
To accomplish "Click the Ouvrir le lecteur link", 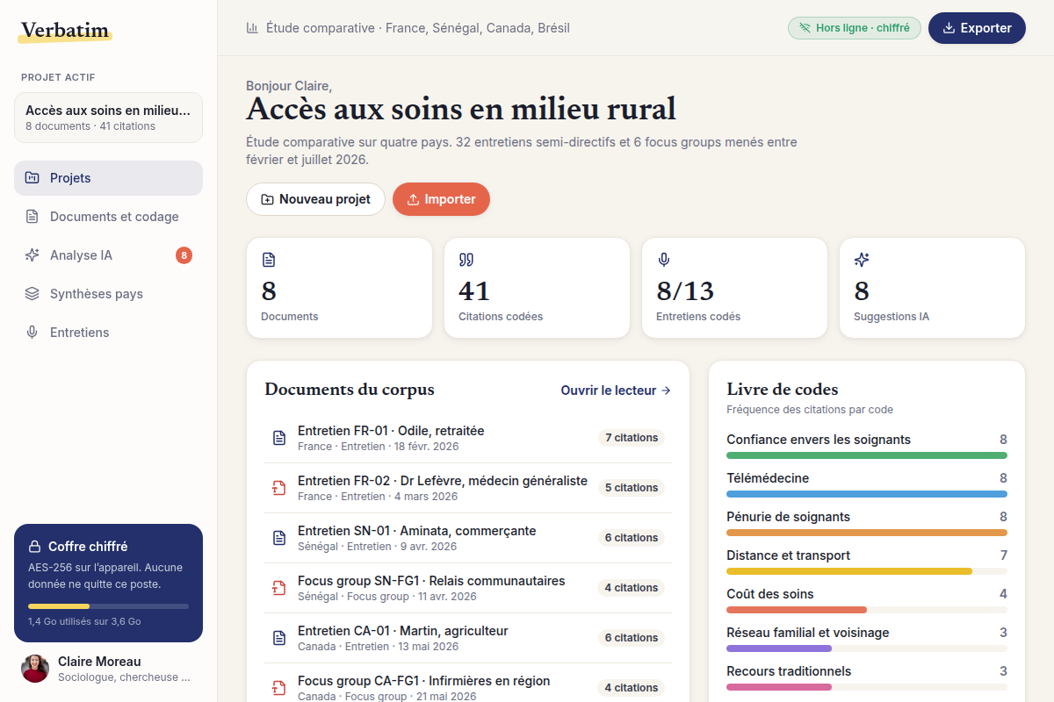I will [x=616, y=390].
